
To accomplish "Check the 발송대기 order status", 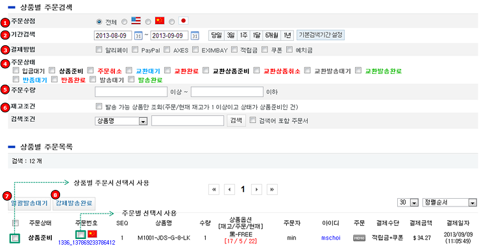I will 93,80.
